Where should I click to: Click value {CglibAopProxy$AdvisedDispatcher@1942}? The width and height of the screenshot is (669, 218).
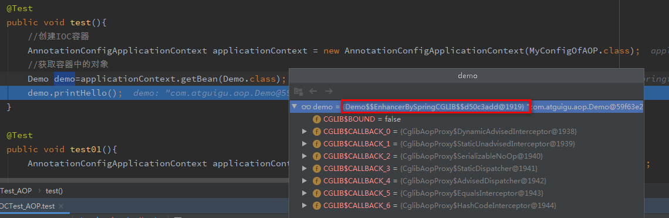tap(473, 181)
